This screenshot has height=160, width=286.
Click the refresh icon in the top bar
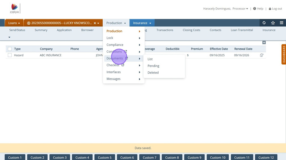point(264,23)
